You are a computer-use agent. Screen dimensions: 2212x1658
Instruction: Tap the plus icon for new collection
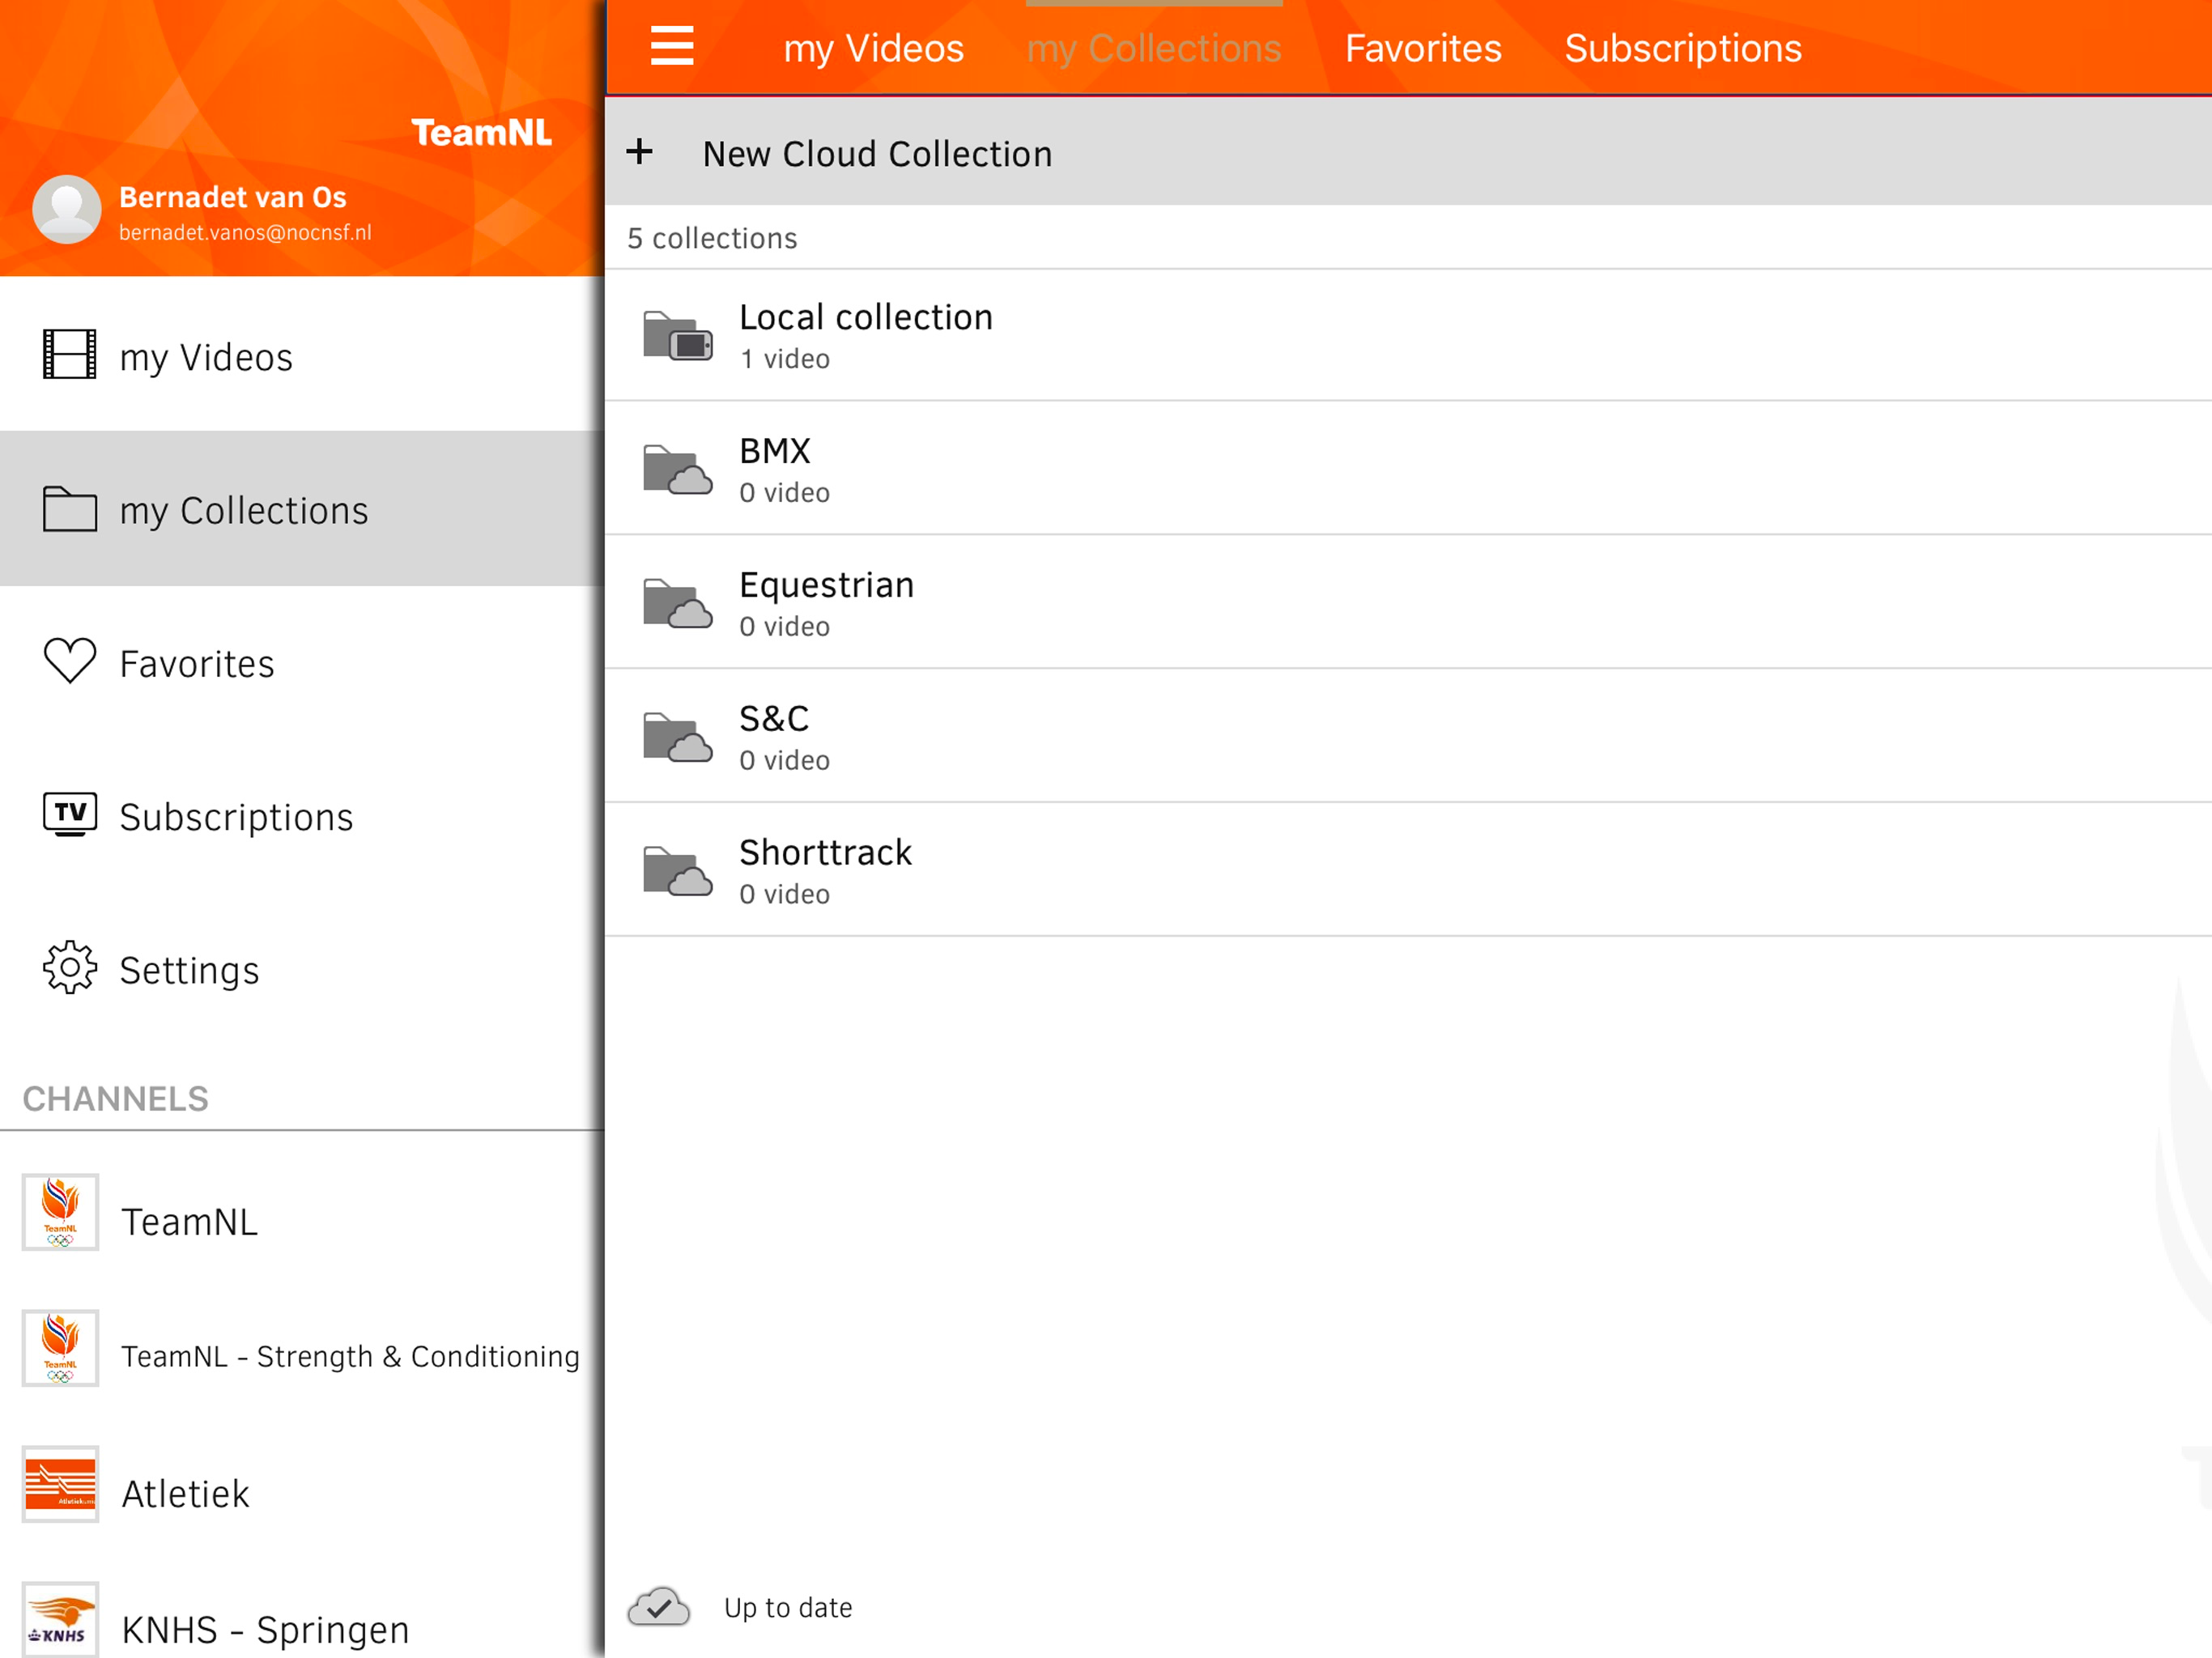coord(640,152)
